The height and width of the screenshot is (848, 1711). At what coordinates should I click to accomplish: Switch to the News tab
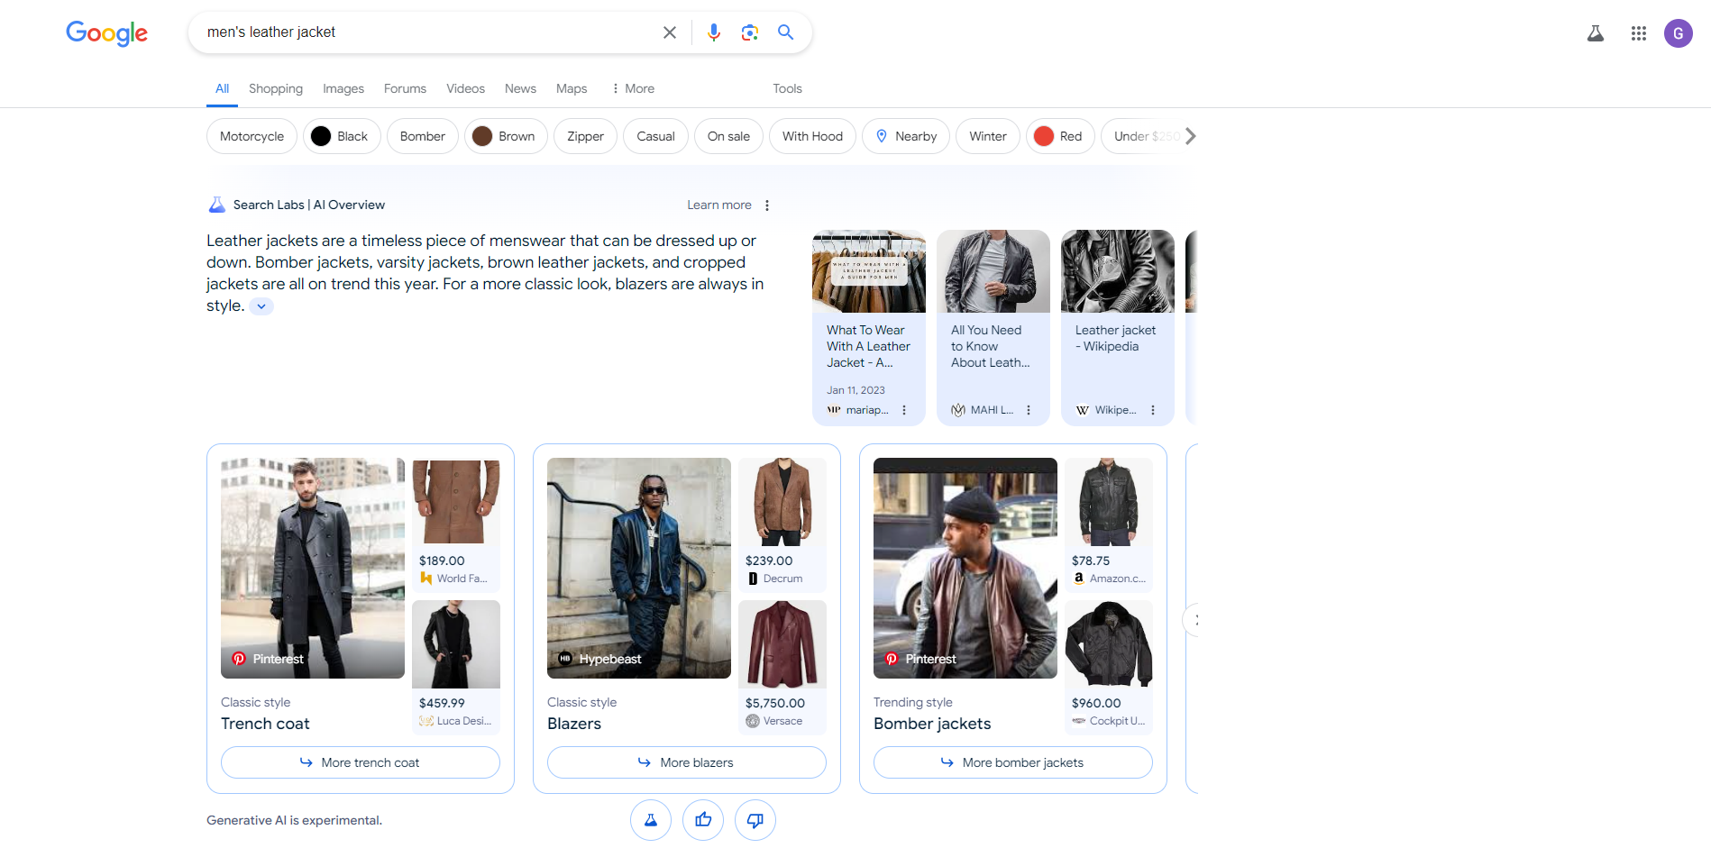click(520, 88)
